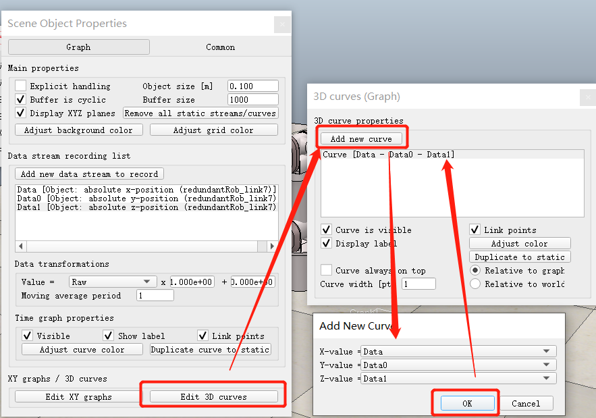
Task: Click the Object size input field
Action: point(252,86)
